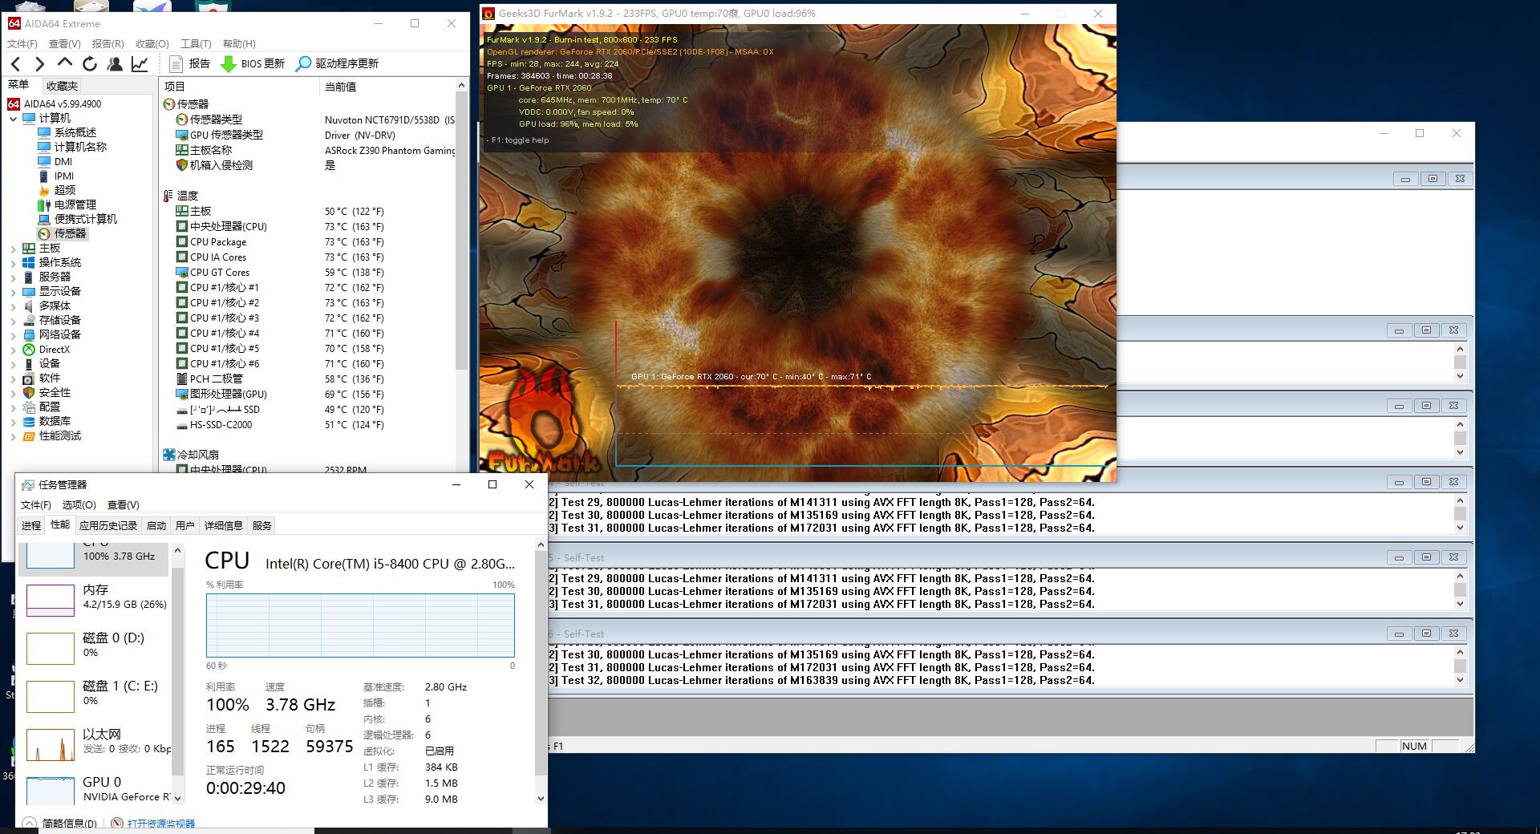Open the AIDA64 文件(F) menu
This screenshot has height=834, width=1540.
coord(22,43)
